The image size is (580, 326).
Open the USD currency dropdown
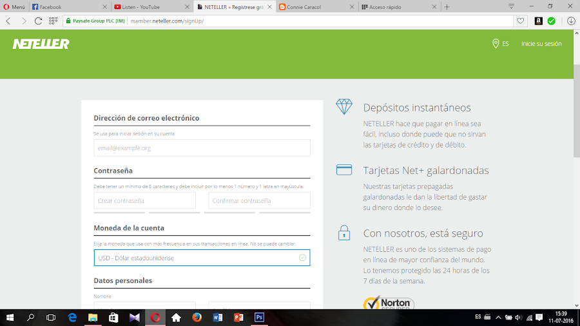click(x=202, y=258)
